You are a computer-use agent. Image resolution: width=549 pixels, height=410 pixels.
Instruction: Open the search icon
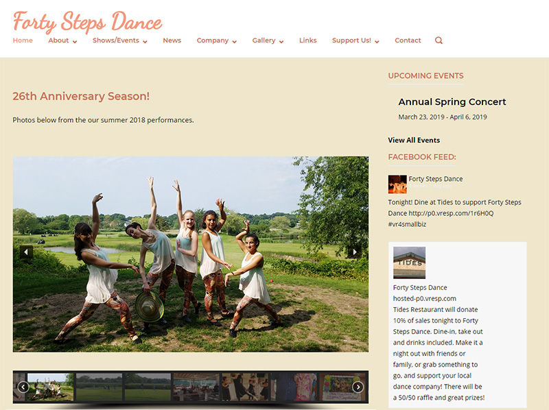[x=439, y=40]
